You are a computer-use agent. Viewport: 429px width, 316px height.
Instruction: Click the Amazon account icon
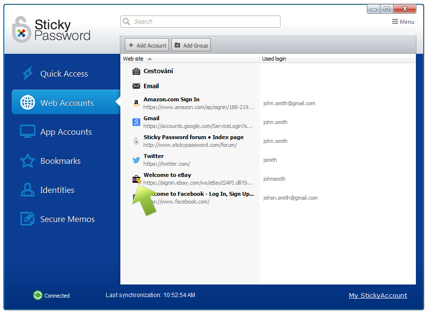click(x=136, y=103)
